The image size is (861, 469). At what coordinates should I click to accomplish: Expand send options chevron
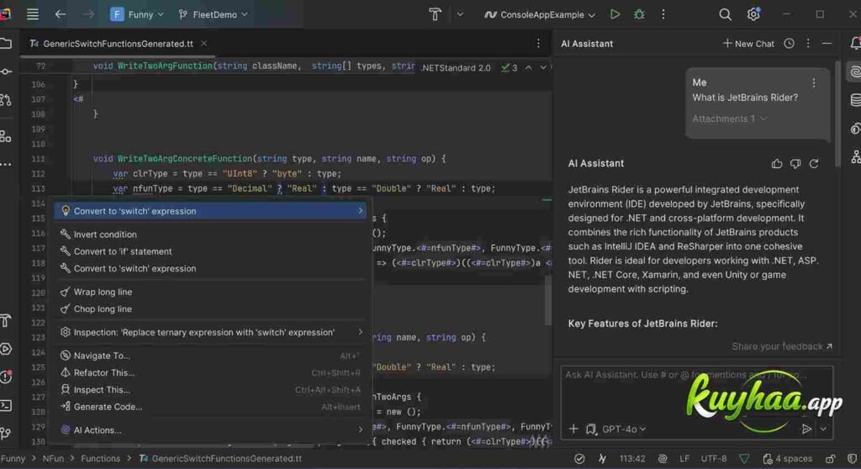point(824,429)
